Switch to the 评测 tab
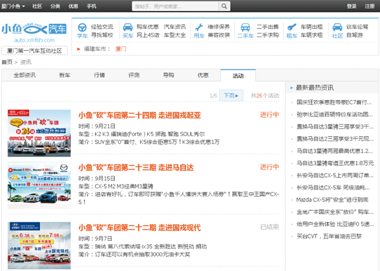 [134, 75]
